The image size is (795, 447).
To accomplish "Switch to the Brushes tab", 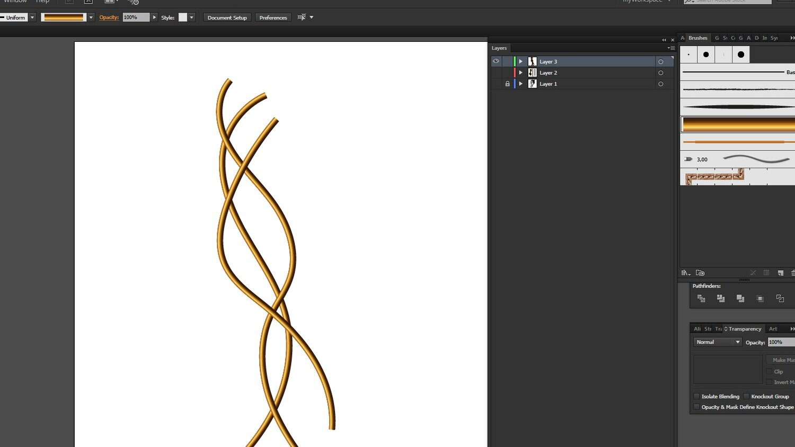I will click(697, 38).
